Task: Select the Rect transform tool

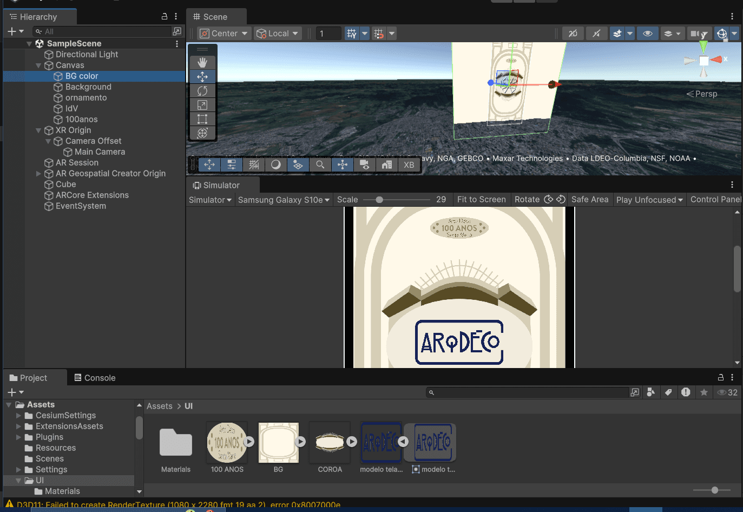Action: (x=202, y=119)
